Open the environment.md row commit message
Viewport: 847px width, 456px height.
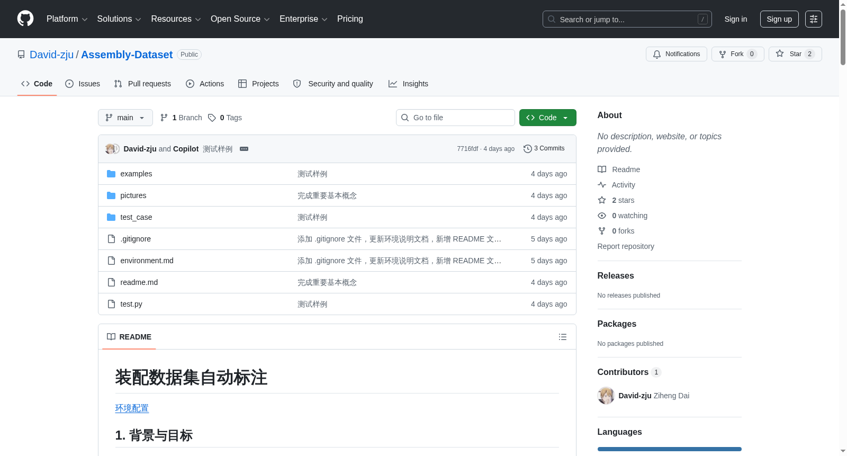[x=399, y=261]
